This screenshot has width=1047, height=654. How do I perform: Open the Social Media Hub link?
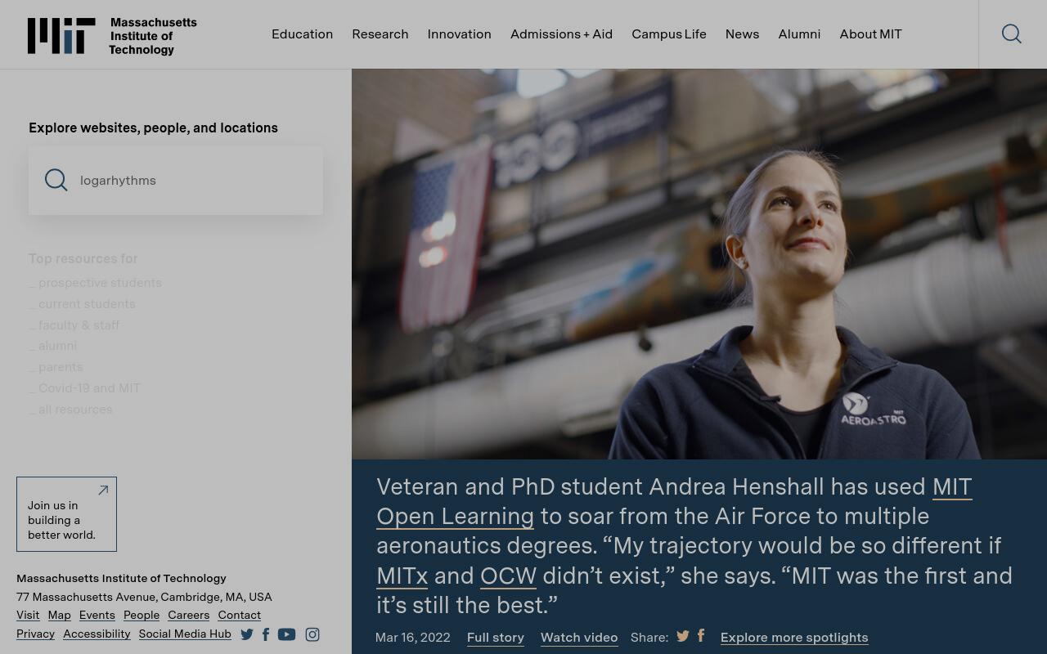point(185,634)
